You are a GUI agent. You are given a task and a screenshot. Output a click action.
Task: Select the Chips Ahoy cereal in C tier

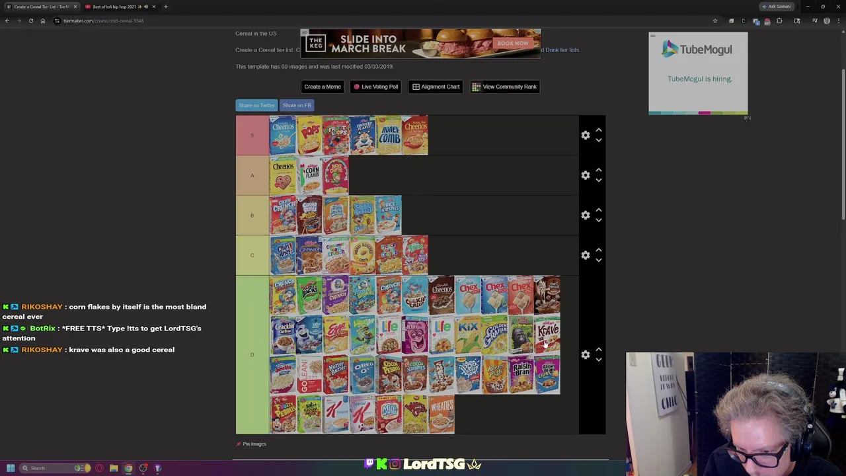282,255
